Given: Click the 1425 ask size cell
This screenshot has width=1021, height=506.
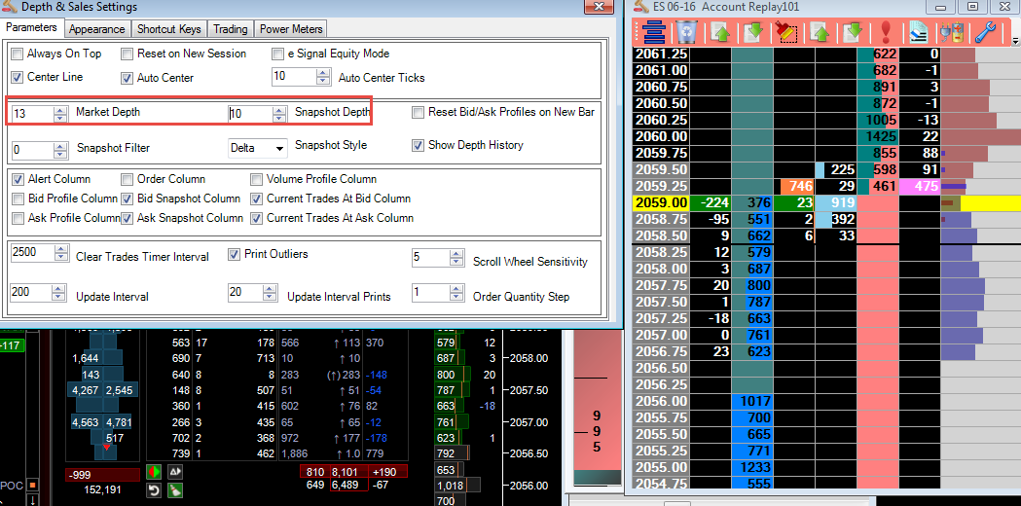Looking at the screenshot, I should click(x=878, y=137).
